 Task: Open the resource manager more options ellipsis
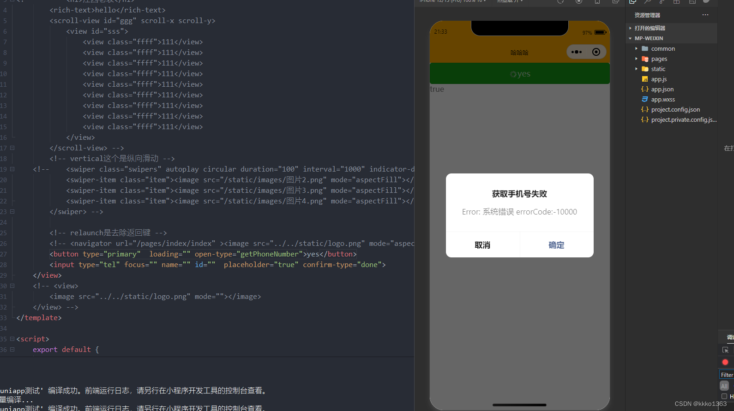tap(705, 15)
